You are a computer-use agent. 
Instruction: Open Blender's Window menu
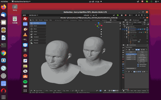[x=46, y=20]
